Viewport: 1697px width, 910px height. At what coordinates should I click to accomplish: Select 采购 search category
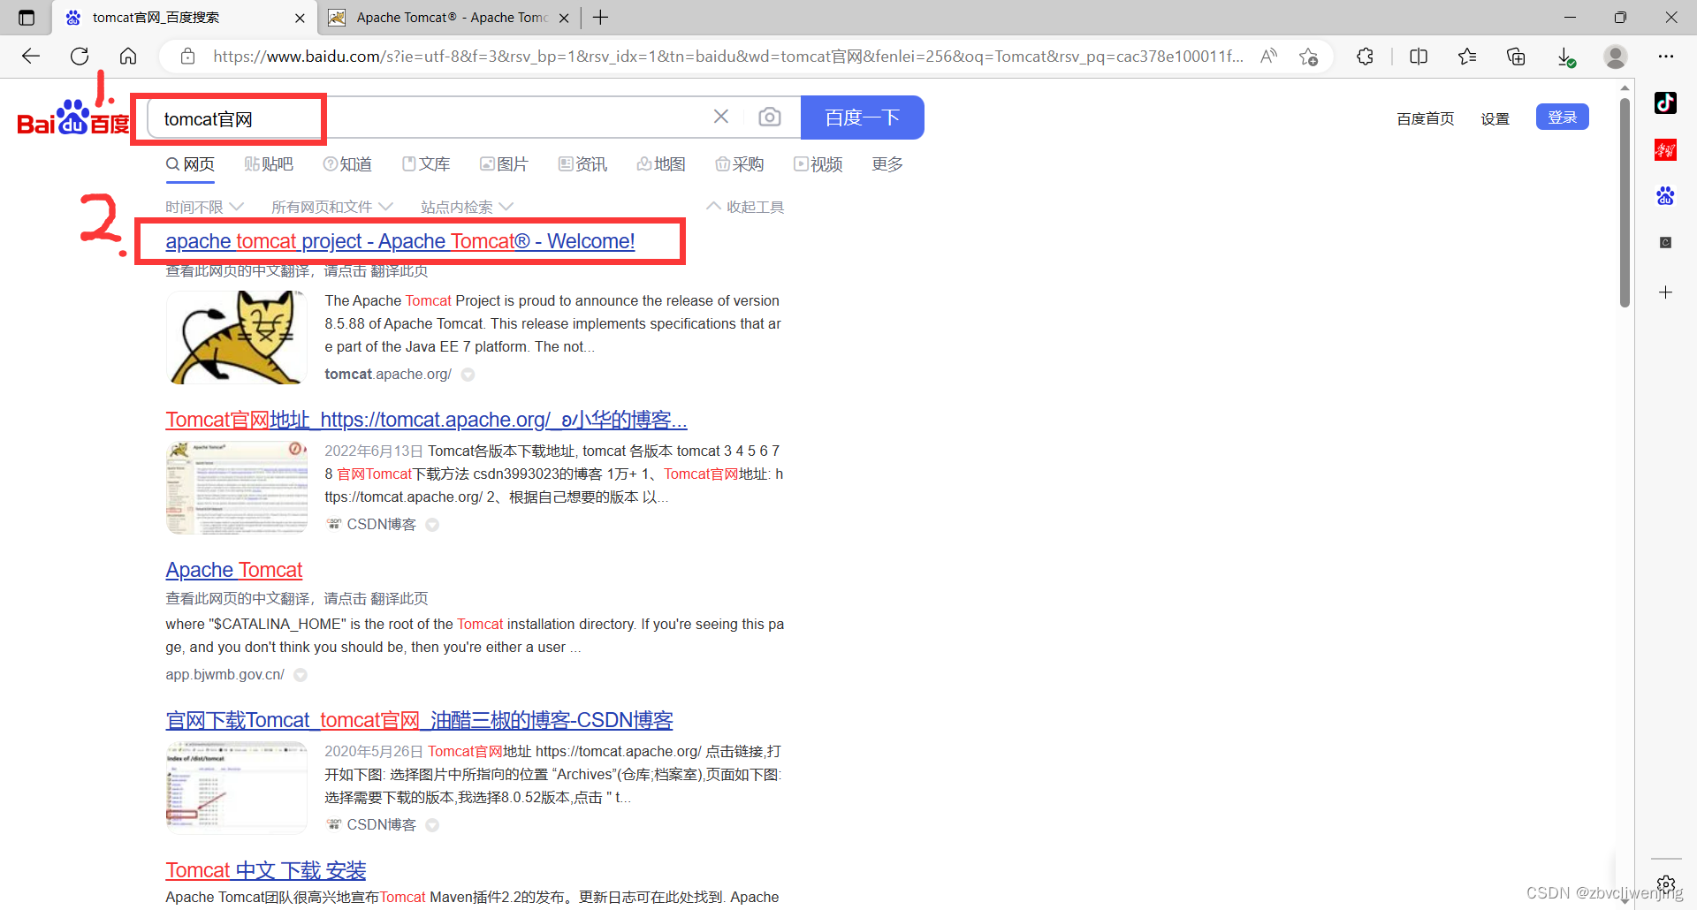[x=739, y=164]
